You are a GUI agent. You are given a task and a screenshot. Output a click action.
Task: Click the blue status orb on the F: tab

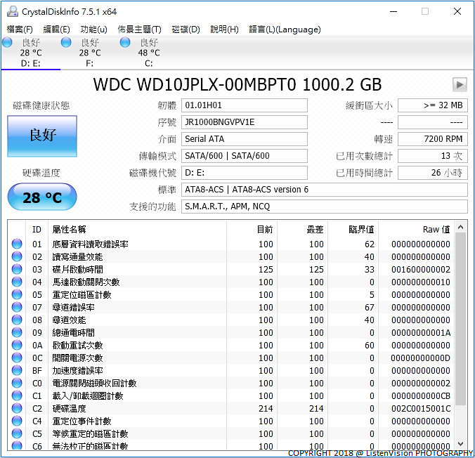66,42
